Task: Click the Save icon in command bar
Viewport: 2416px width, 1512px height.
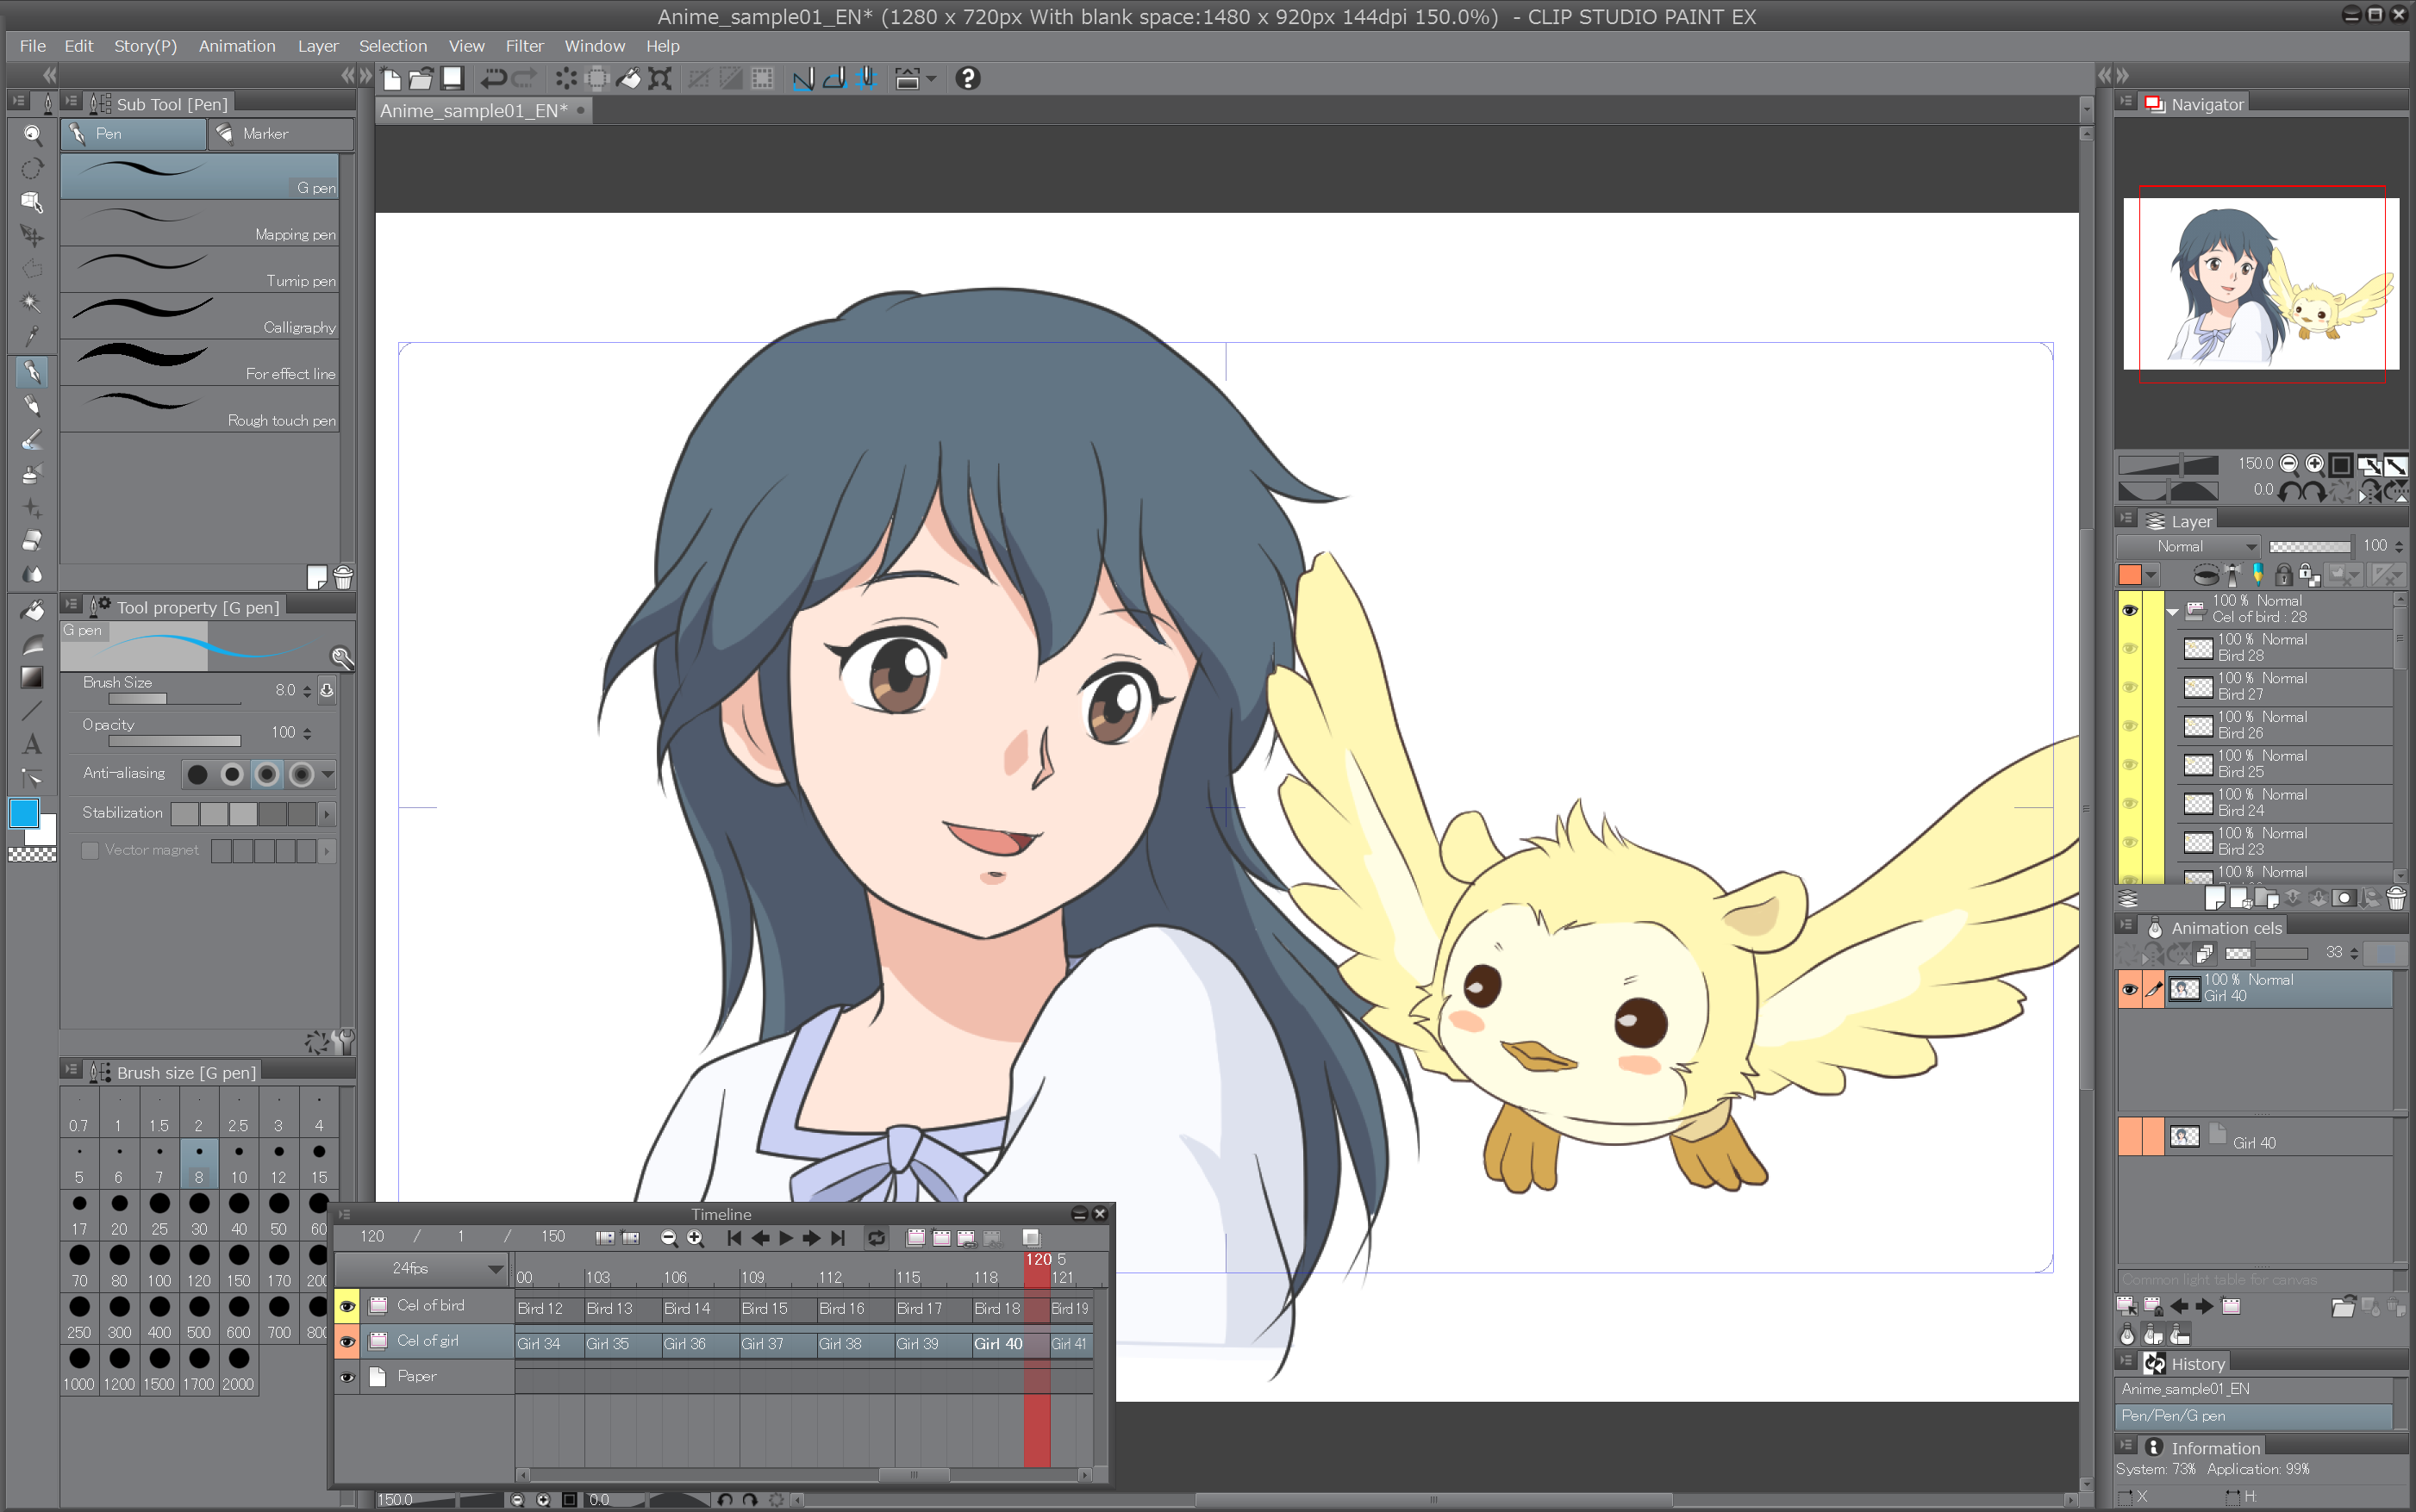Action: [453, 78]
